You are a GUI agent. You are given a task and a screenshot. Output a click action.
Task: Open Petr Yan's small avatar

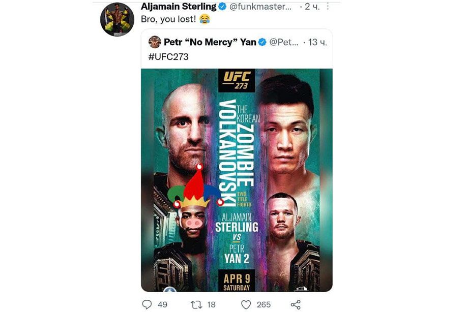154,42
